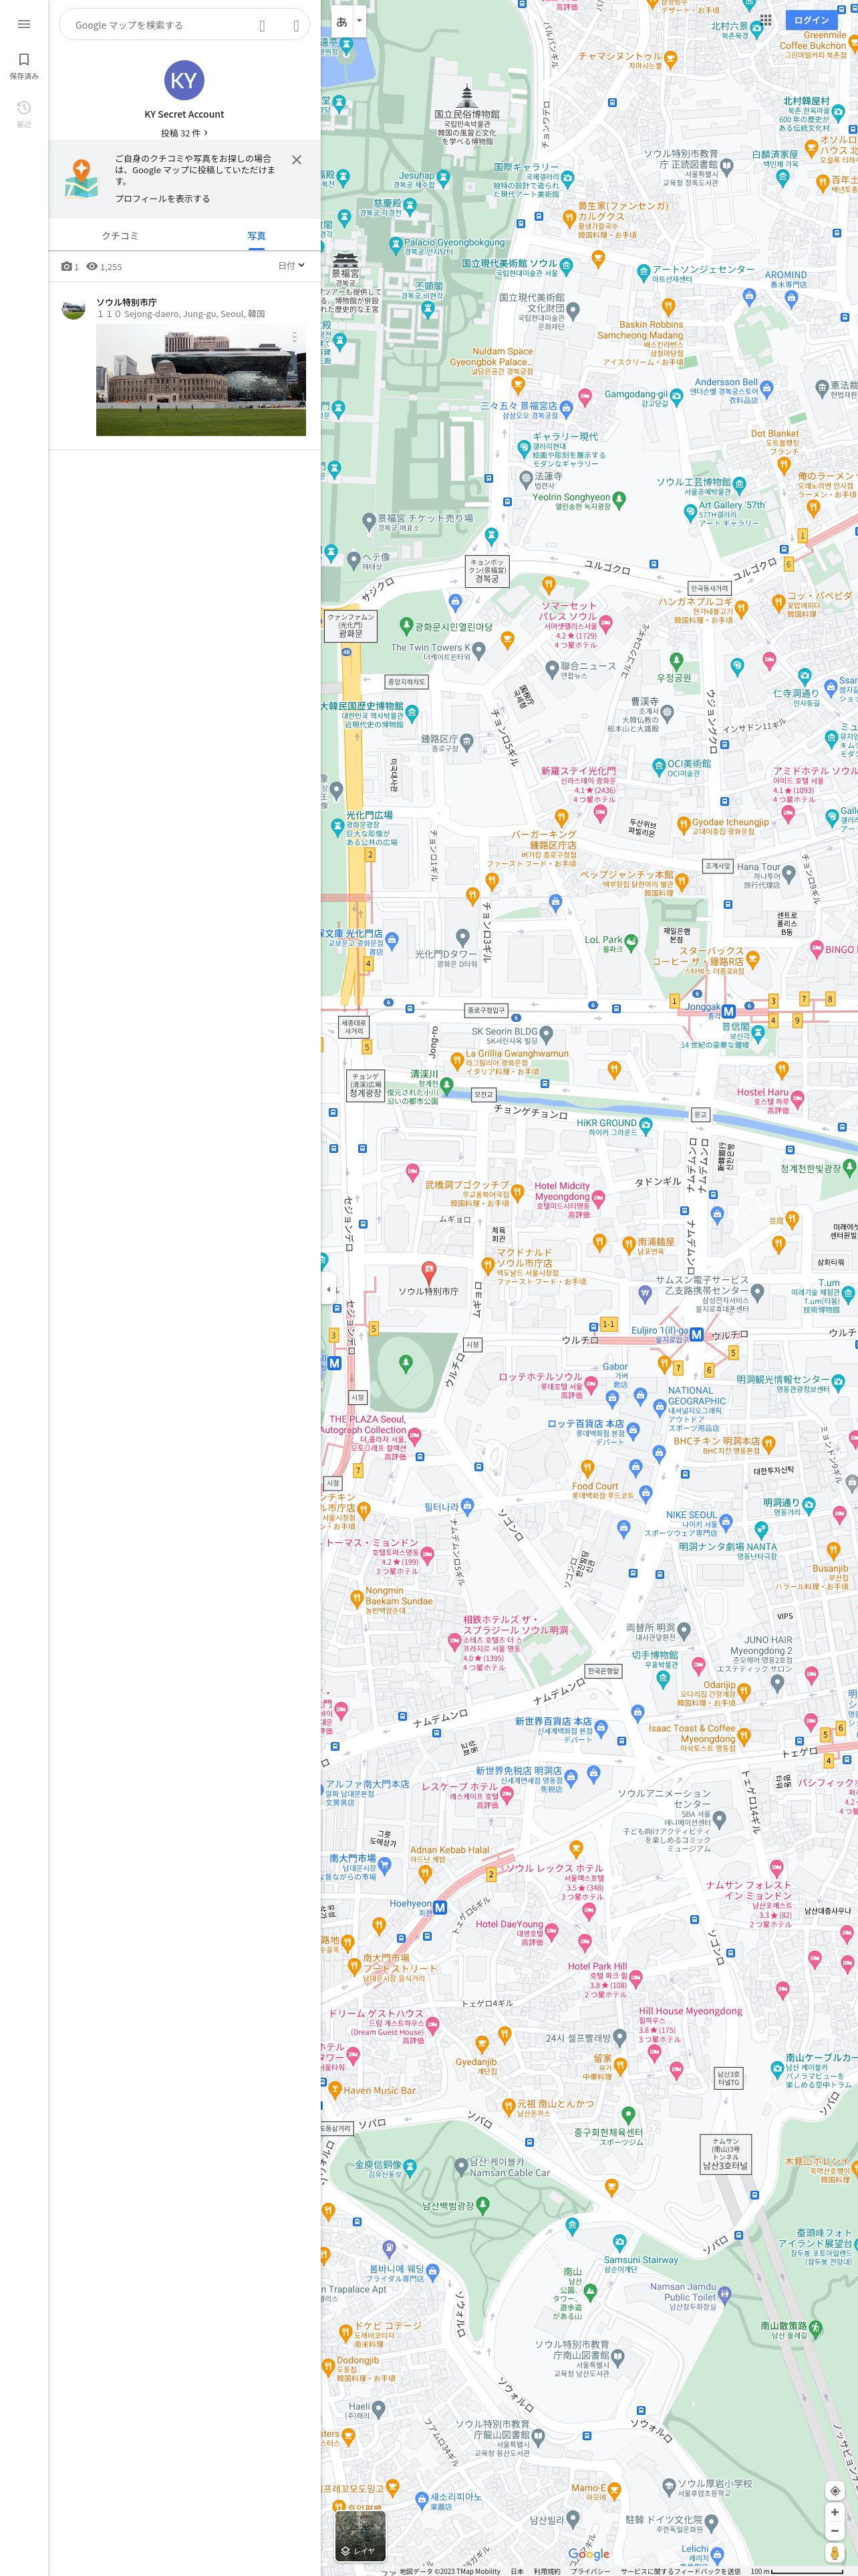The width and height of the screenshot is (858, 2576).
Task: Open the Google apps grid
Action: tap(765, 20)
